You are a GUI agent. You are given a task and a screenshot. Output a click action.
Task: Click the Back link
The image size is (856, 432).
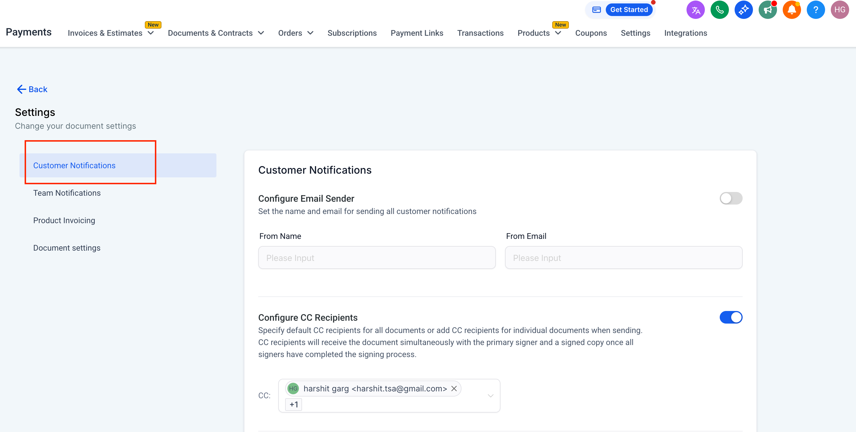pyautogui.click(x=32, y=89)
